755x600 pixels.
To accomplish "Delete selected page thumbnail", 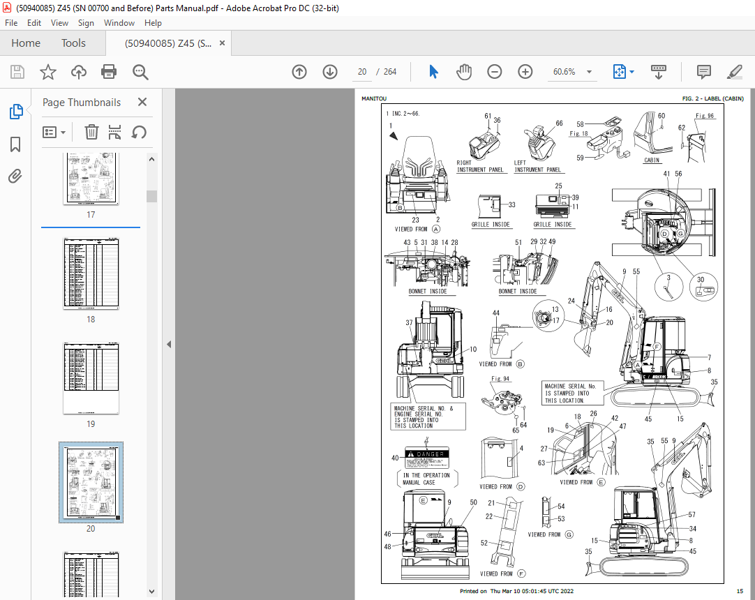I will 91,132.
